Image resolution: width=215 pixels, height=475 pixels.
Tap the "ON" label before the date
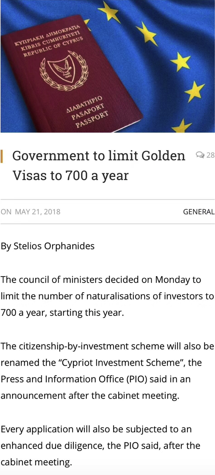click(6, 212)
